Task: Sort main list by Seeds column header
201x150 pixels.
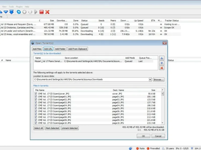Action: [x=101, y=20]
